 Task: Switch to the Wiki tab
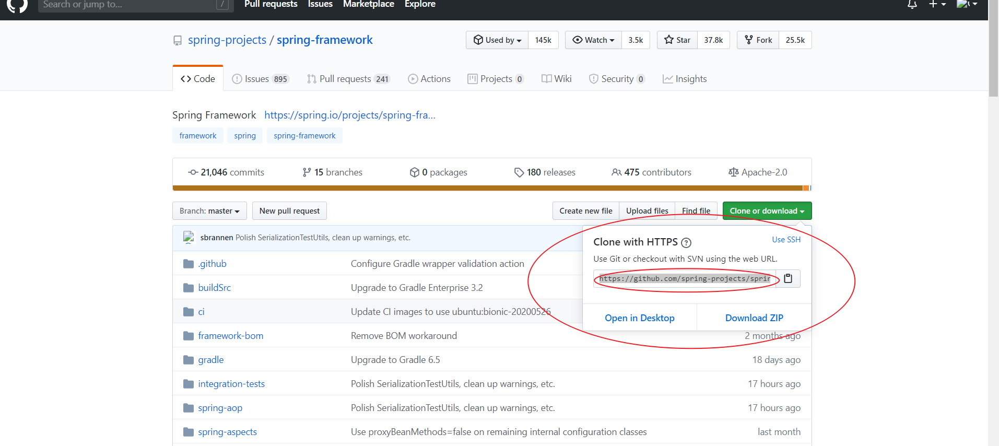[557, 79]
